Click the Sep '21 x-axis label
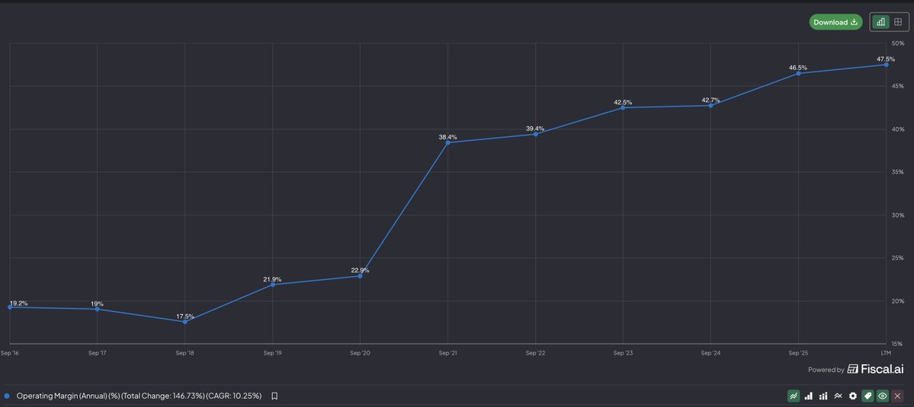The height and width of the screenshot is (407, 914). pos(447,353)
